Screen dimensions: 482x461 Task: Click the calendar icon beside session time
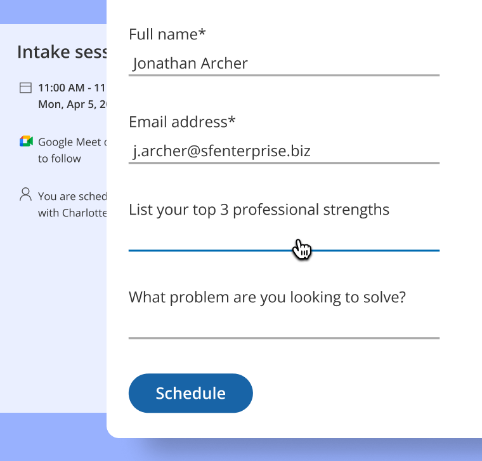(x=25, y=88)
